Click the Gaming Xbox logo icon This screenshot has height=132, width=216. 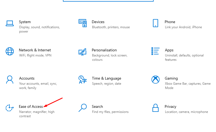click(156, 80)
